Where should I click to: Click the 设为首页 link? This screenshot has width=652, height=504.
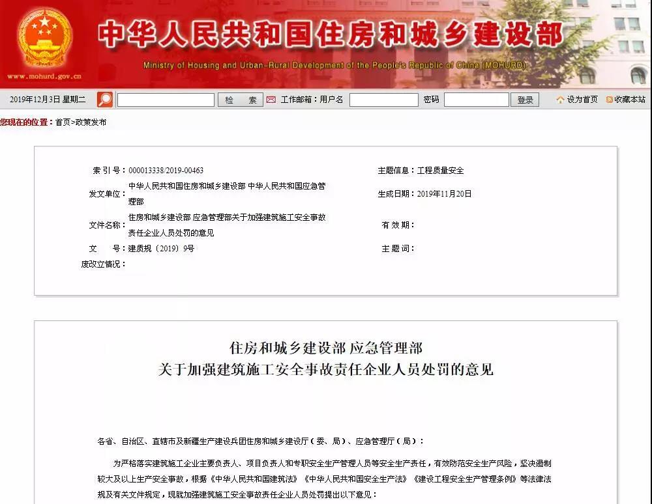[x=582, y=100]
